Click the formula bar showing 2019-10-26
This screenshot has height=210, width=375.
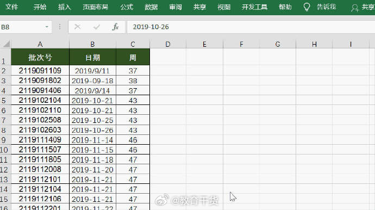pos(251,27)
